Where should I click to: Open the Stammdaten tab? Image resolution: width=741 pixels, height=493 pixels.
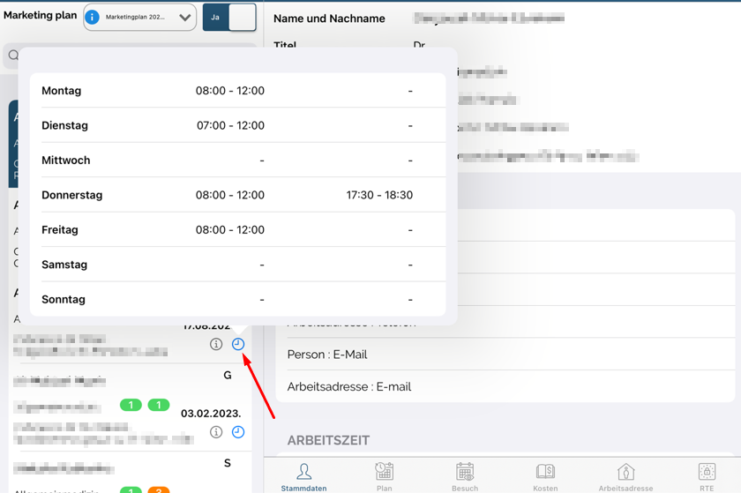[x=303, y=476]
